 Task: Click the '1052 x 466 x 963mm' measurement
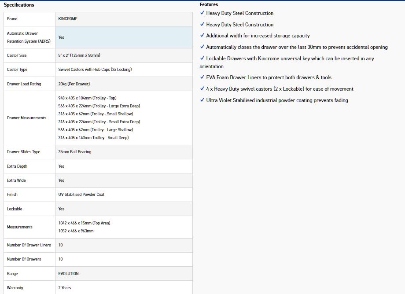pyautogui.click(x=76, y=231)
